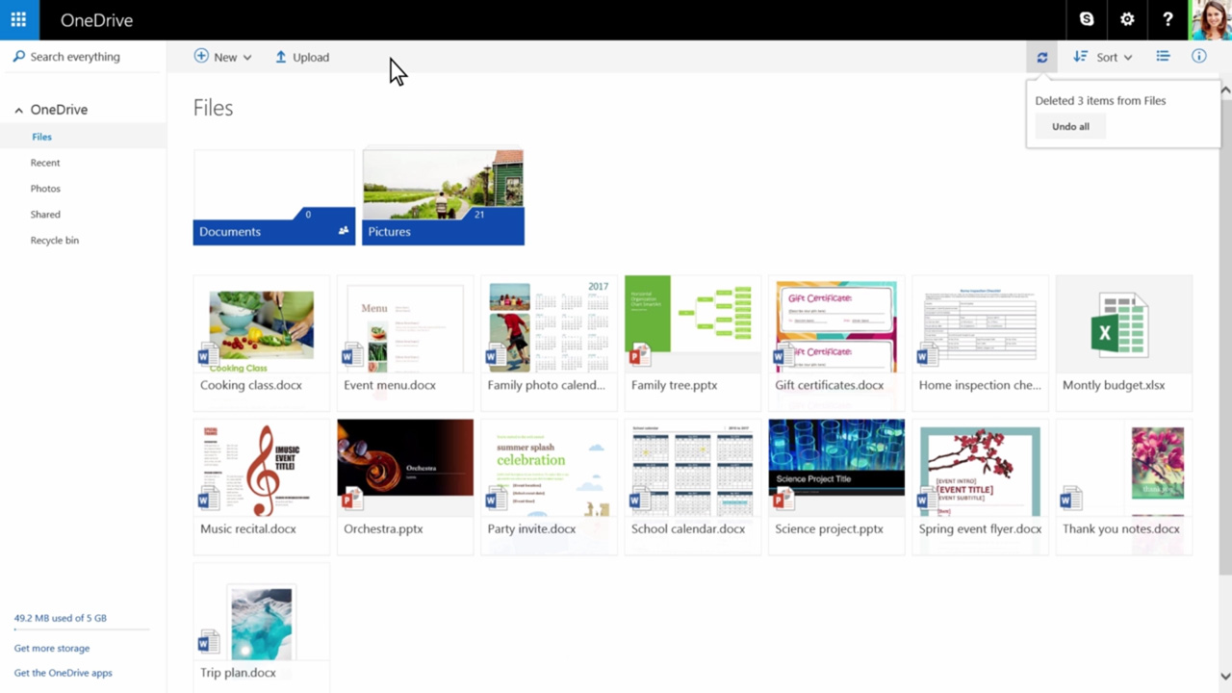This screenshot has width=1232, height=693.
Task: Deselect the Pictures folder tile
Action: [x=443, y=192]
